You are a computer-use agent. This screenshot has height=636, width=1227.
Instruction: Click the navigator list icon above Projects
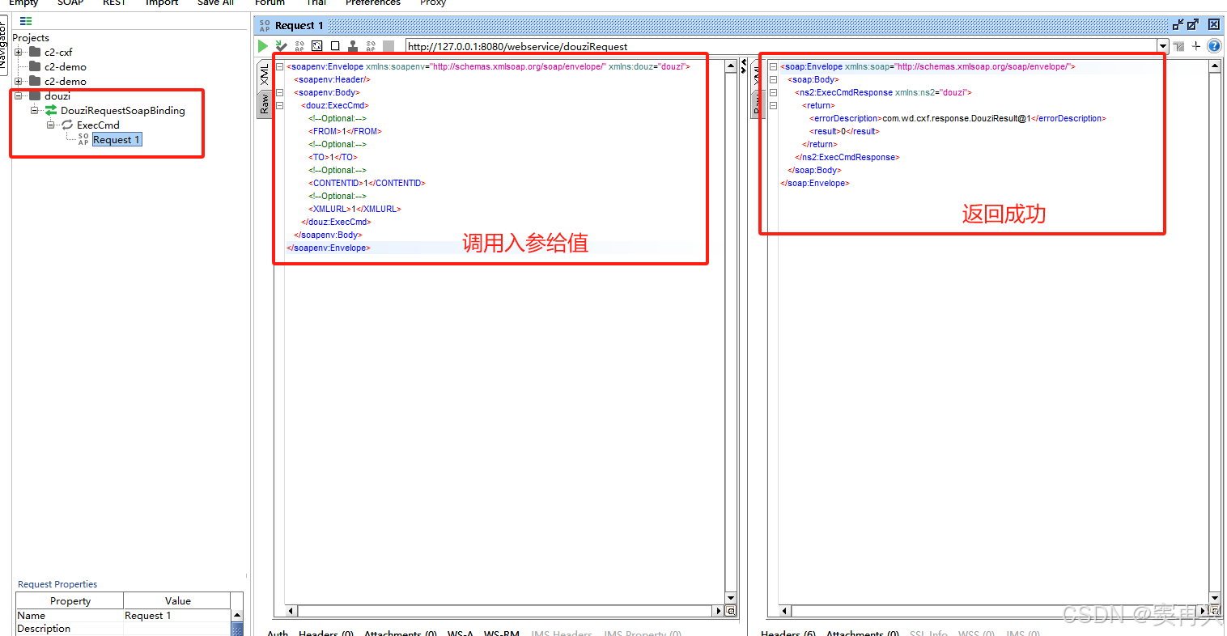[x=26, y=21]
